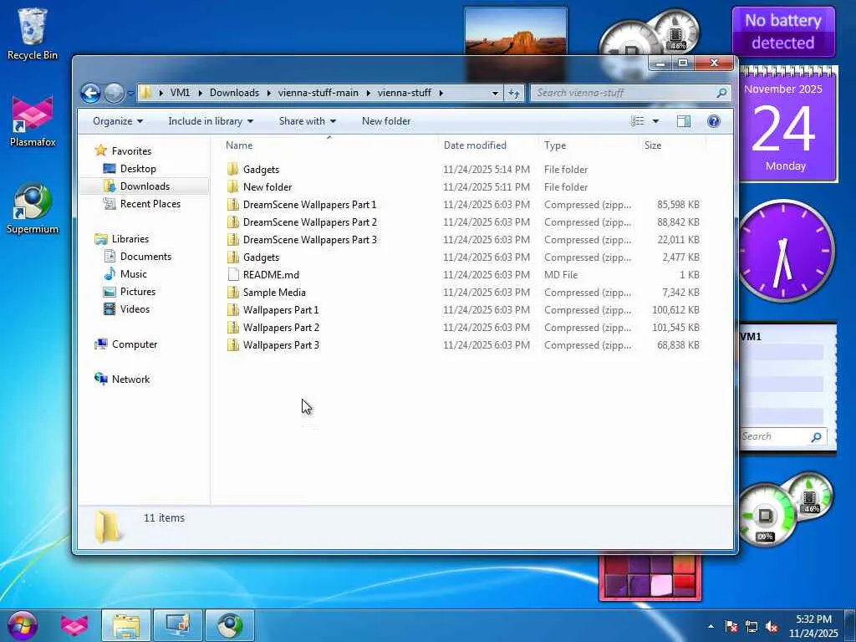The image size is (856, 642).
Task: Open Recent Places in Favorites
Action: (x=150, y=204)
